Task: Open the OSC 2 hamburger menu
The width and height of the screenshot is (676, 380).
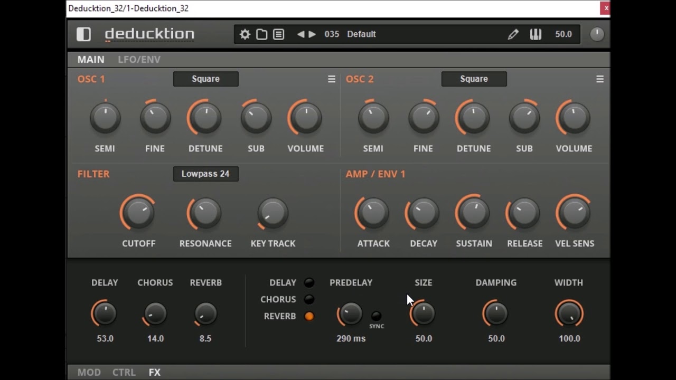Action: 600,79
